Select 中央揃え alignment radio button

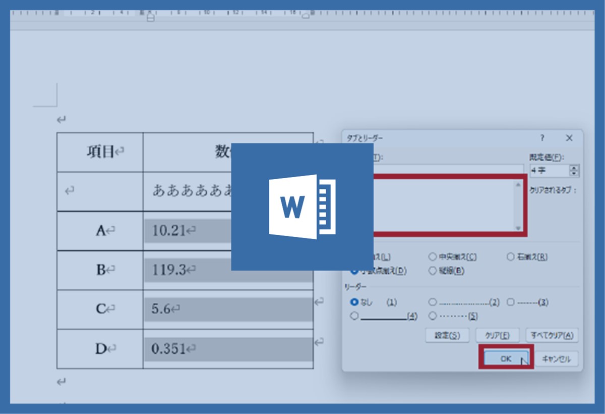[x=433, y=257]
